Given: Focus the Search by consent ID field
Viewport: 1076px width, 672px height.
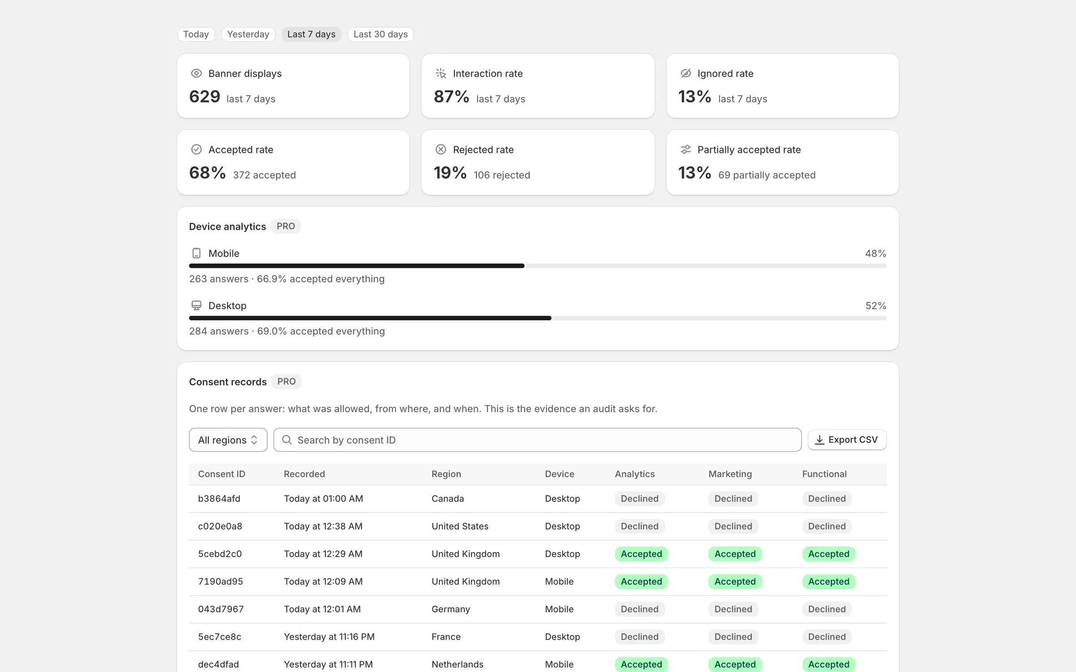Looking at the screenshot, I should 538,440.
